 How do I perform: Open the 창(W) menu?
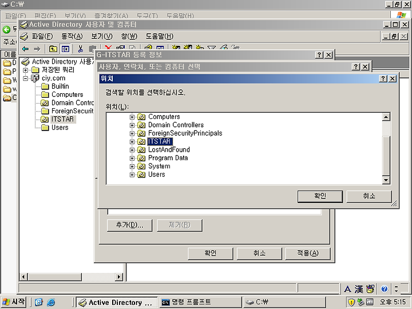[x=129, y=36]
